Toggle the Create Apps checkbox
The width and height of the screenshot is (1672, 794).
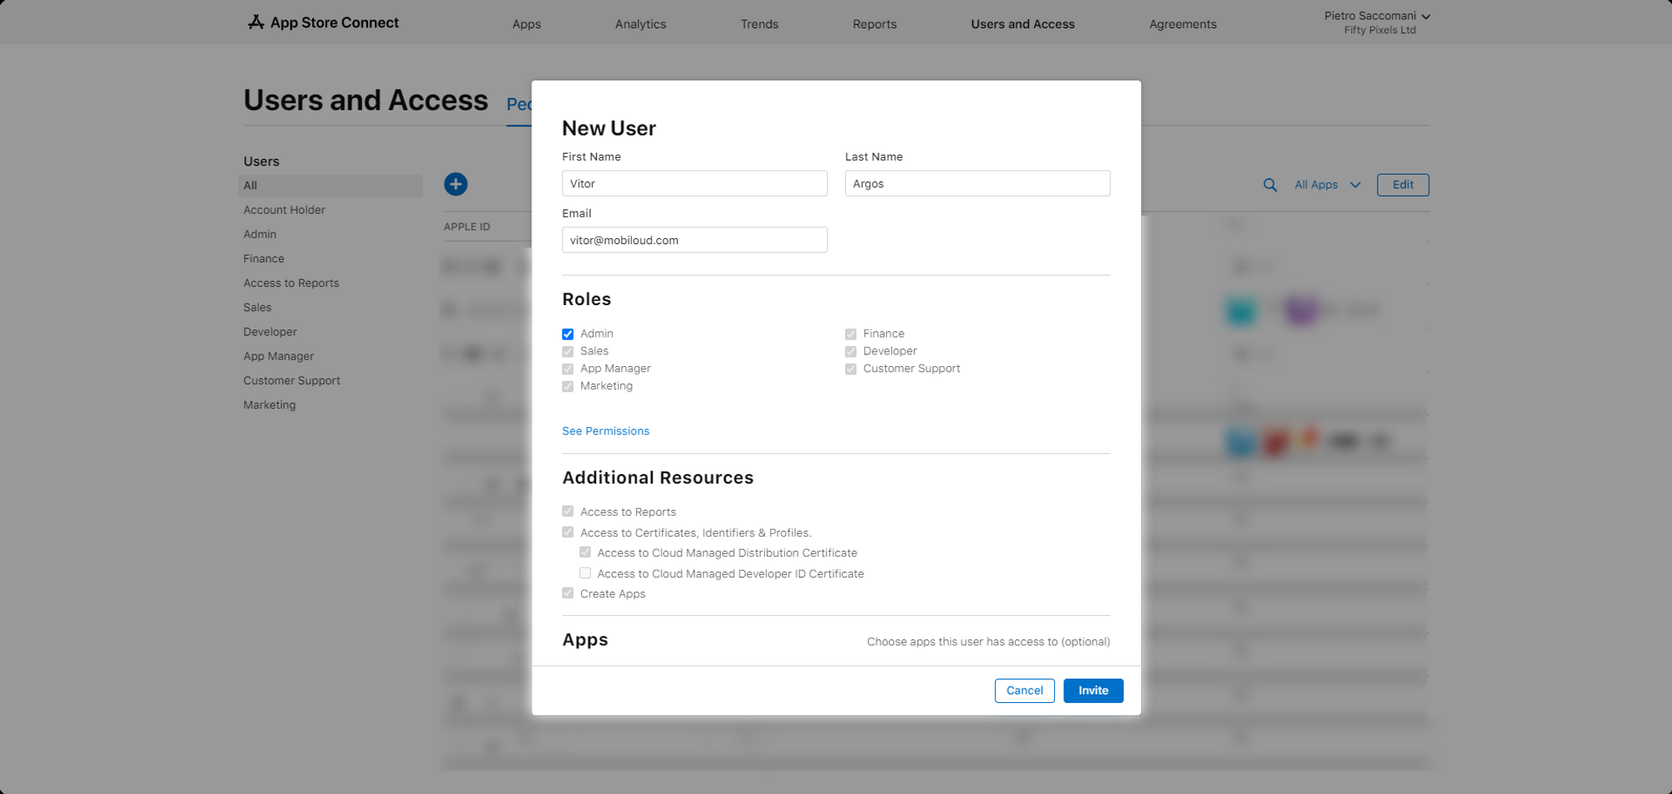coord(568,593)
